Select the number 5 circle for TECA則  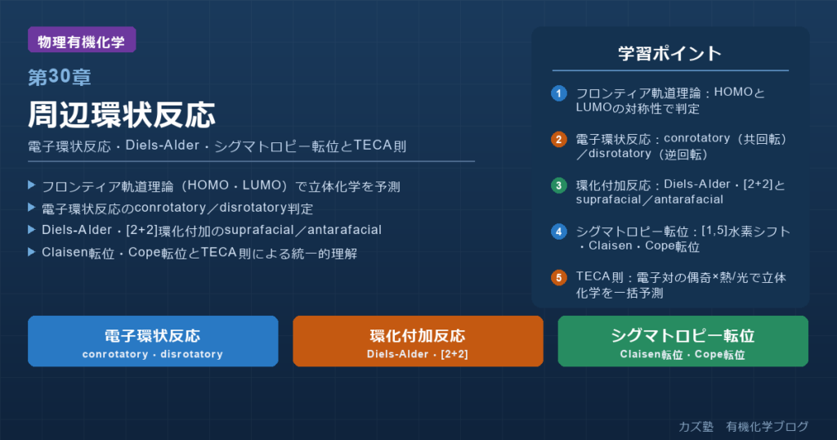[x=559, y=278]
